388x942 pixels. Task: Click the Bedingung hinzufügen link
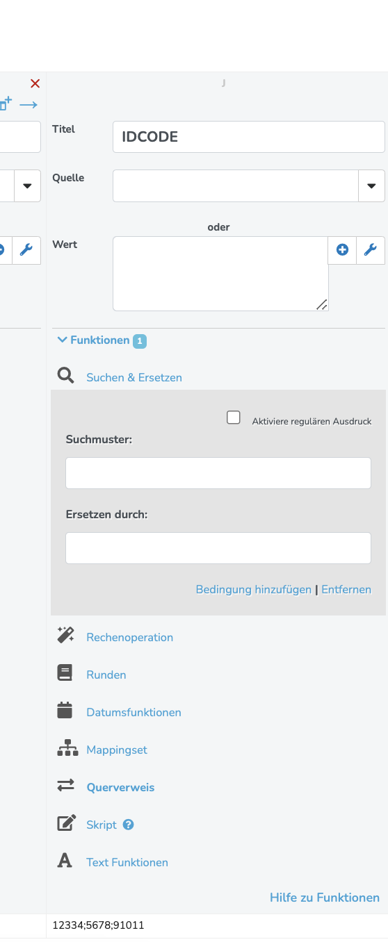pos(254,589)
